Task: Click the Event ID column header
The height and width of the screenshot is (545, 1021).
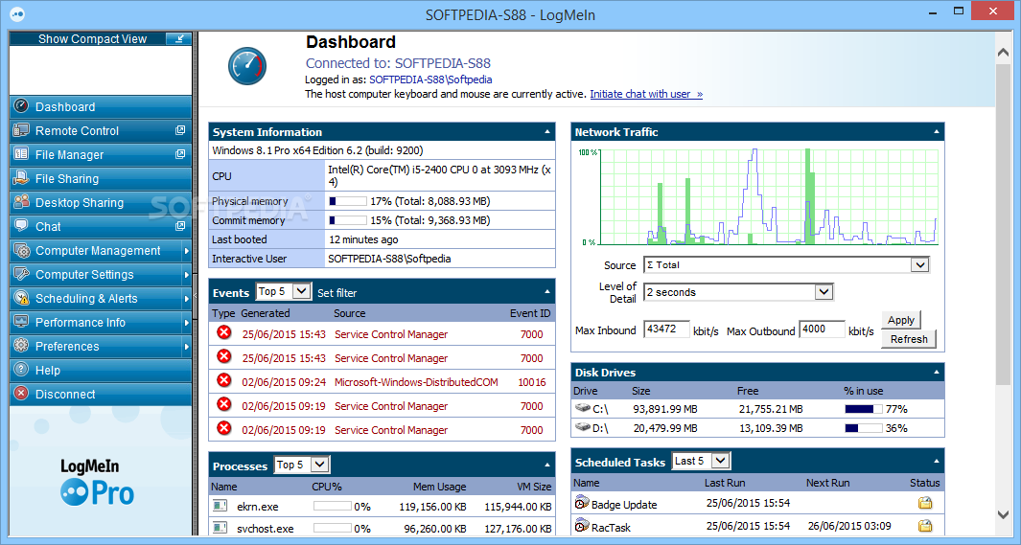Action: click(530, 313)
